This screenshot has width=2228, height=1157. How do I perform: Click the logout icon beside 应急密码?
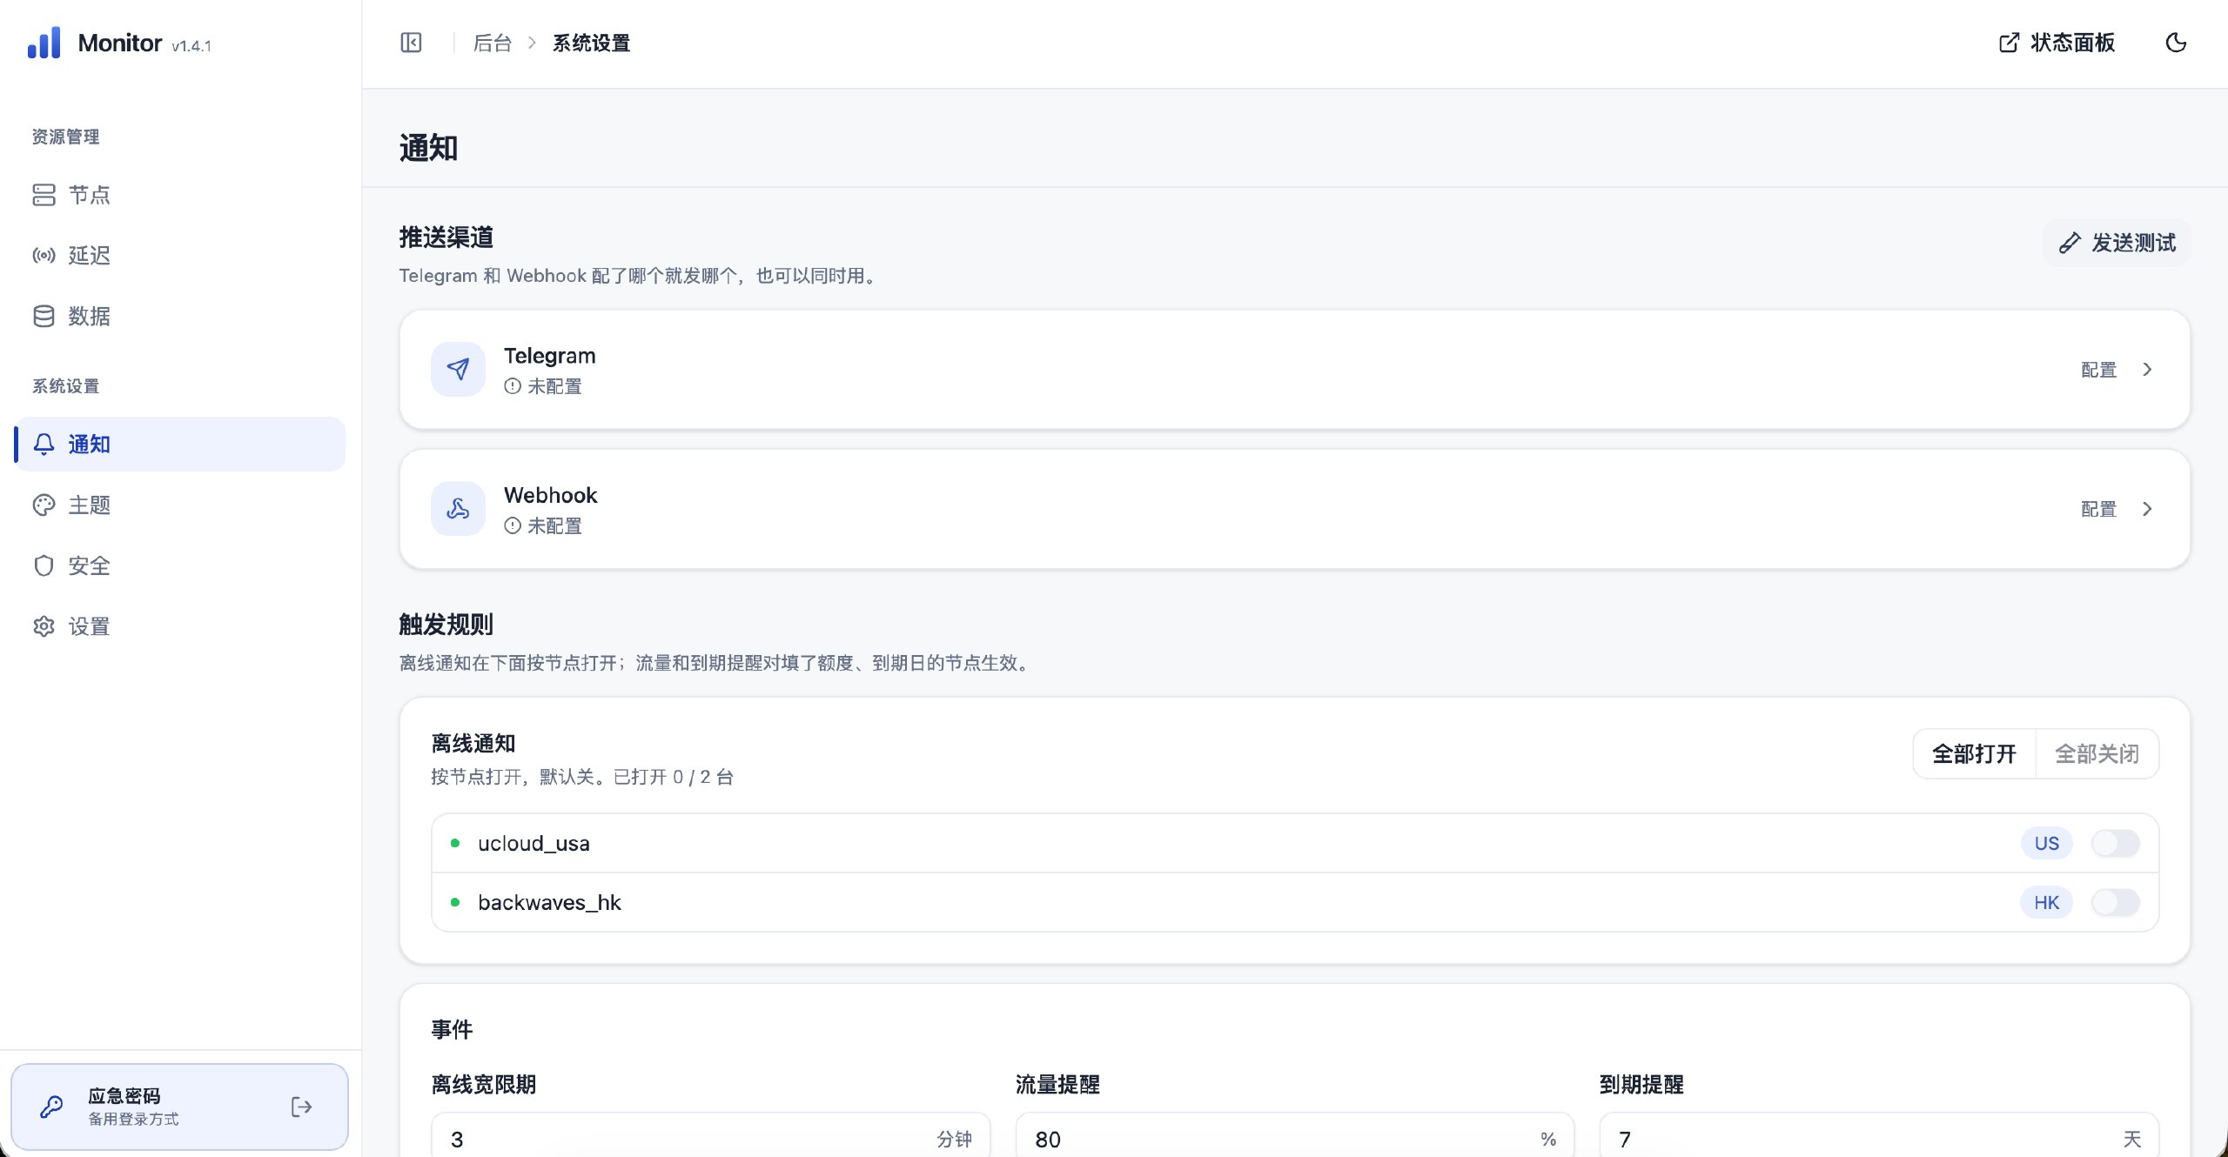click(x=301, y=1107)
